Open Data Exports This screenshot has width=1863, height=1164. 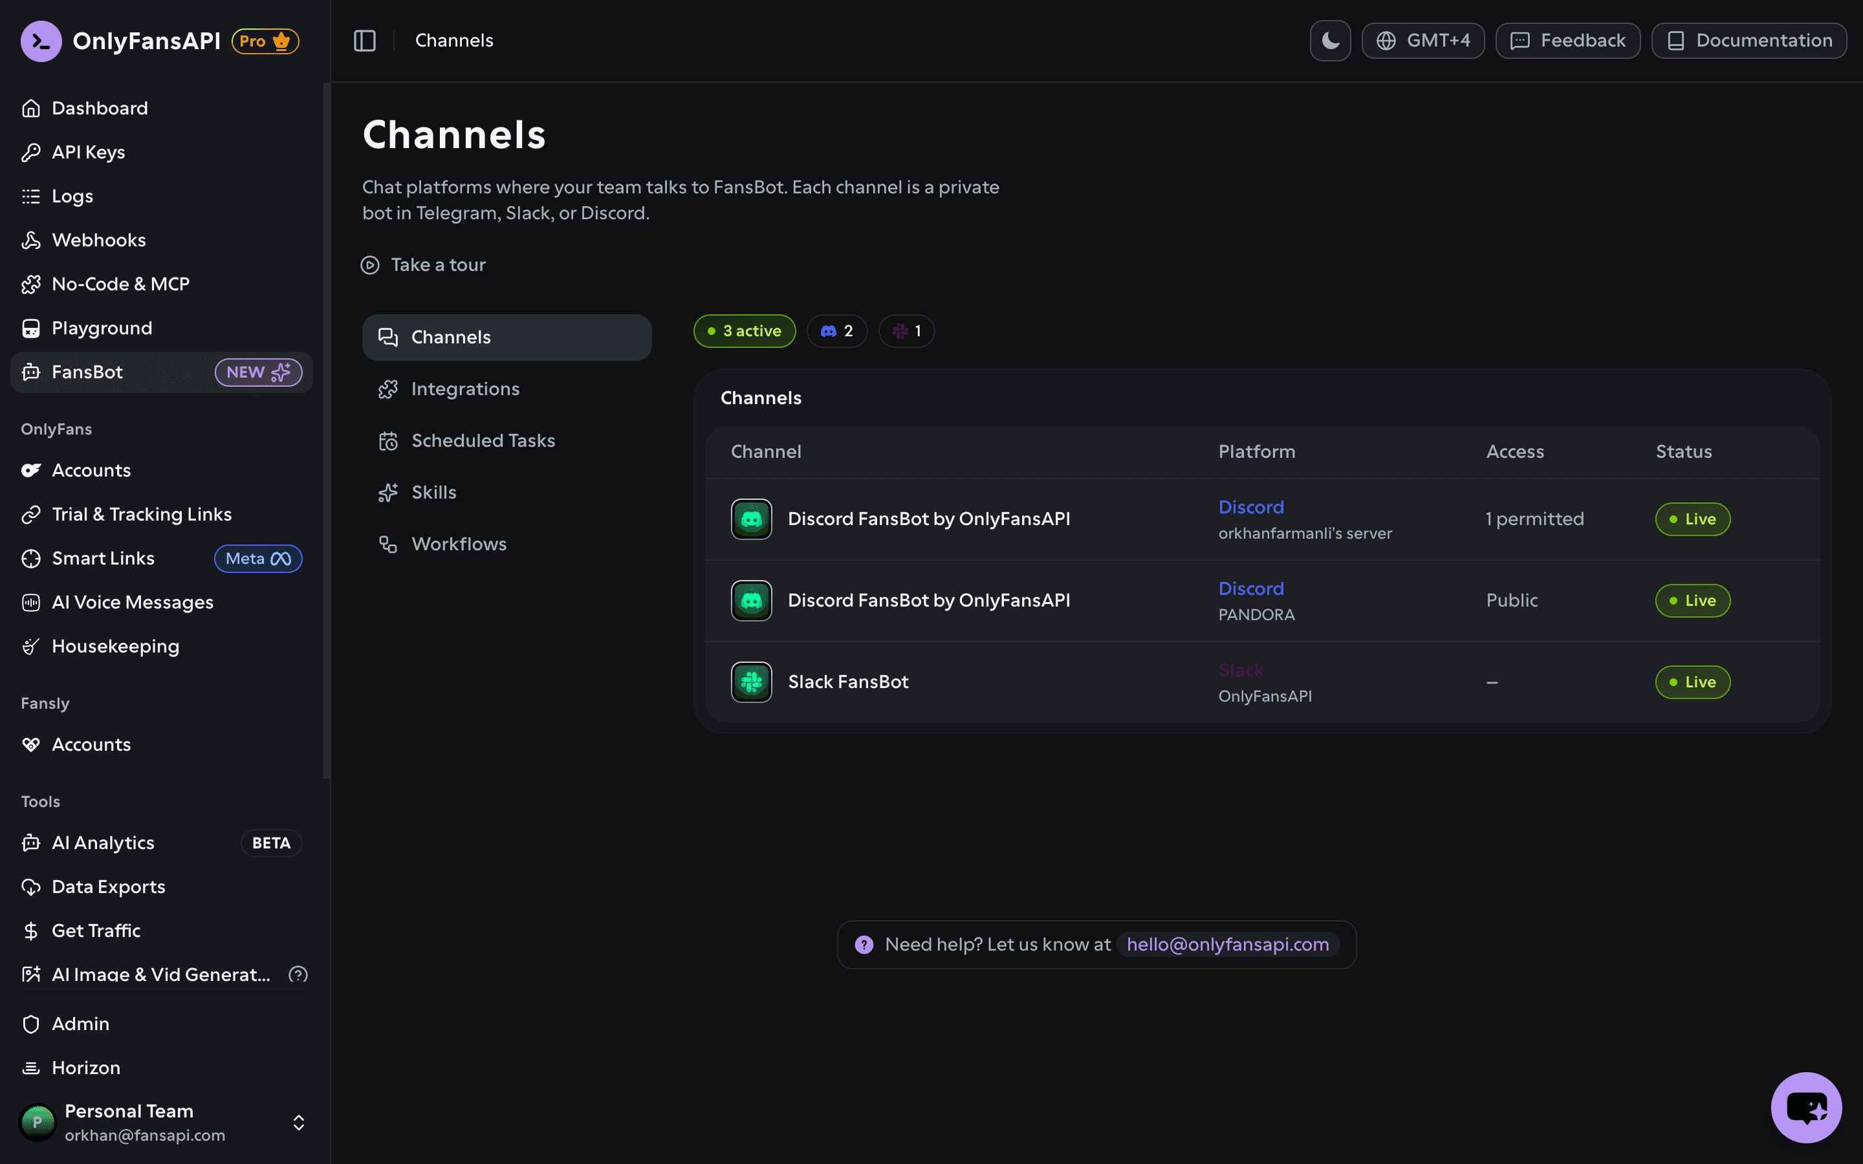(x=162, y=887)
